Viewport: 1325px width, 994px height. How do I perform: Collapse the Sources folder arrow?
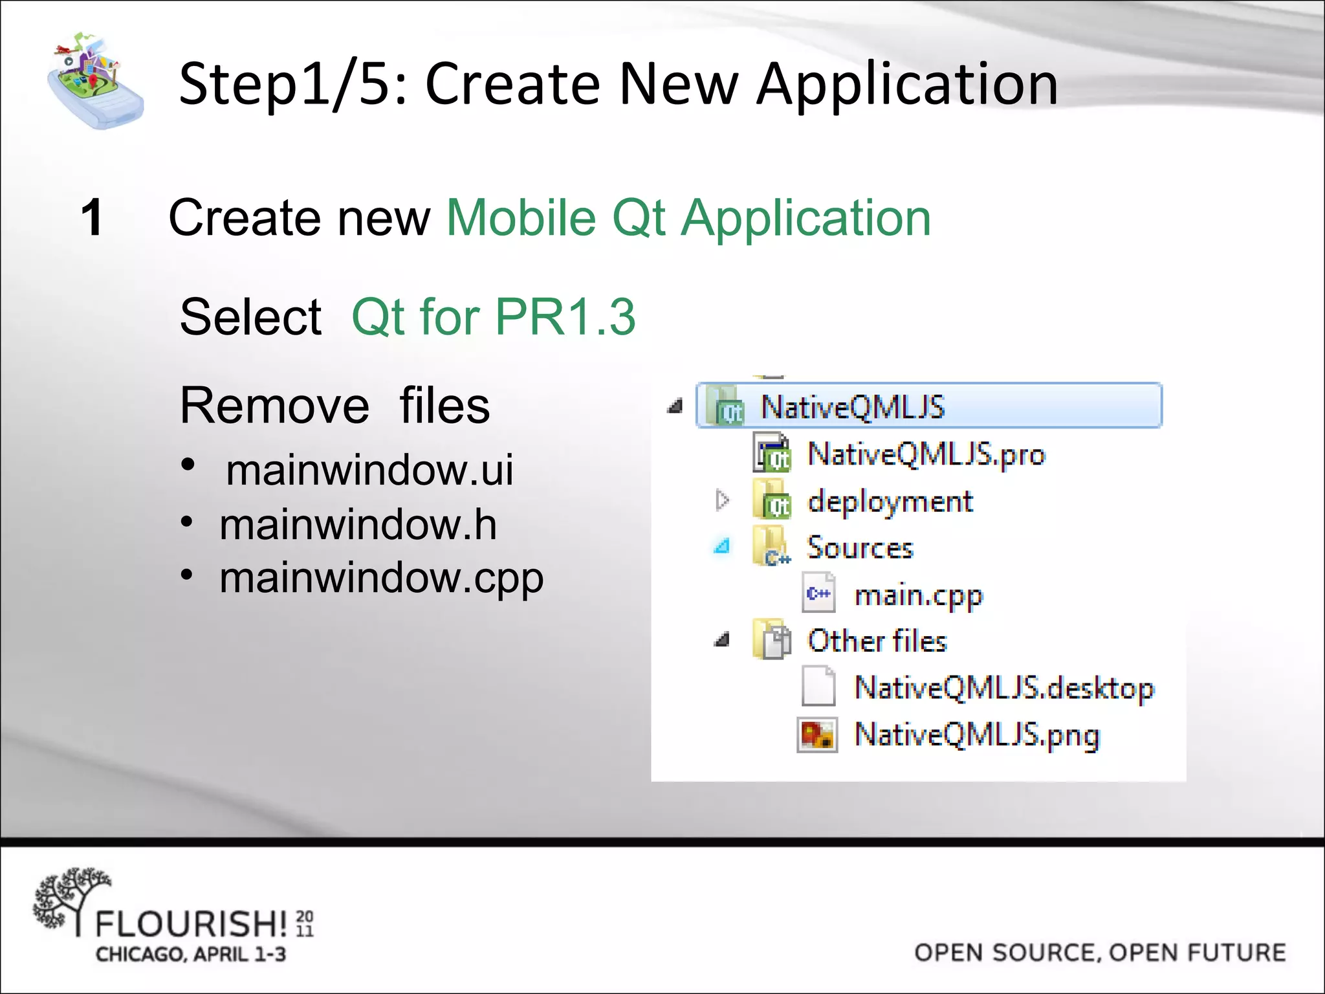(x=722, y=547)
